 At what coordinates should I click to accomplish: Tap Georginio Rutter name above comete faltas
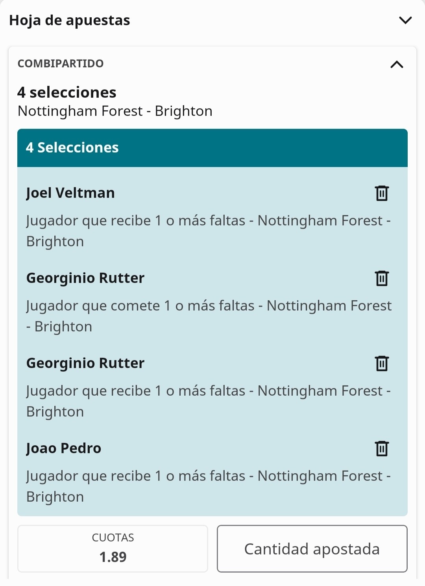[x=85, y=278]
